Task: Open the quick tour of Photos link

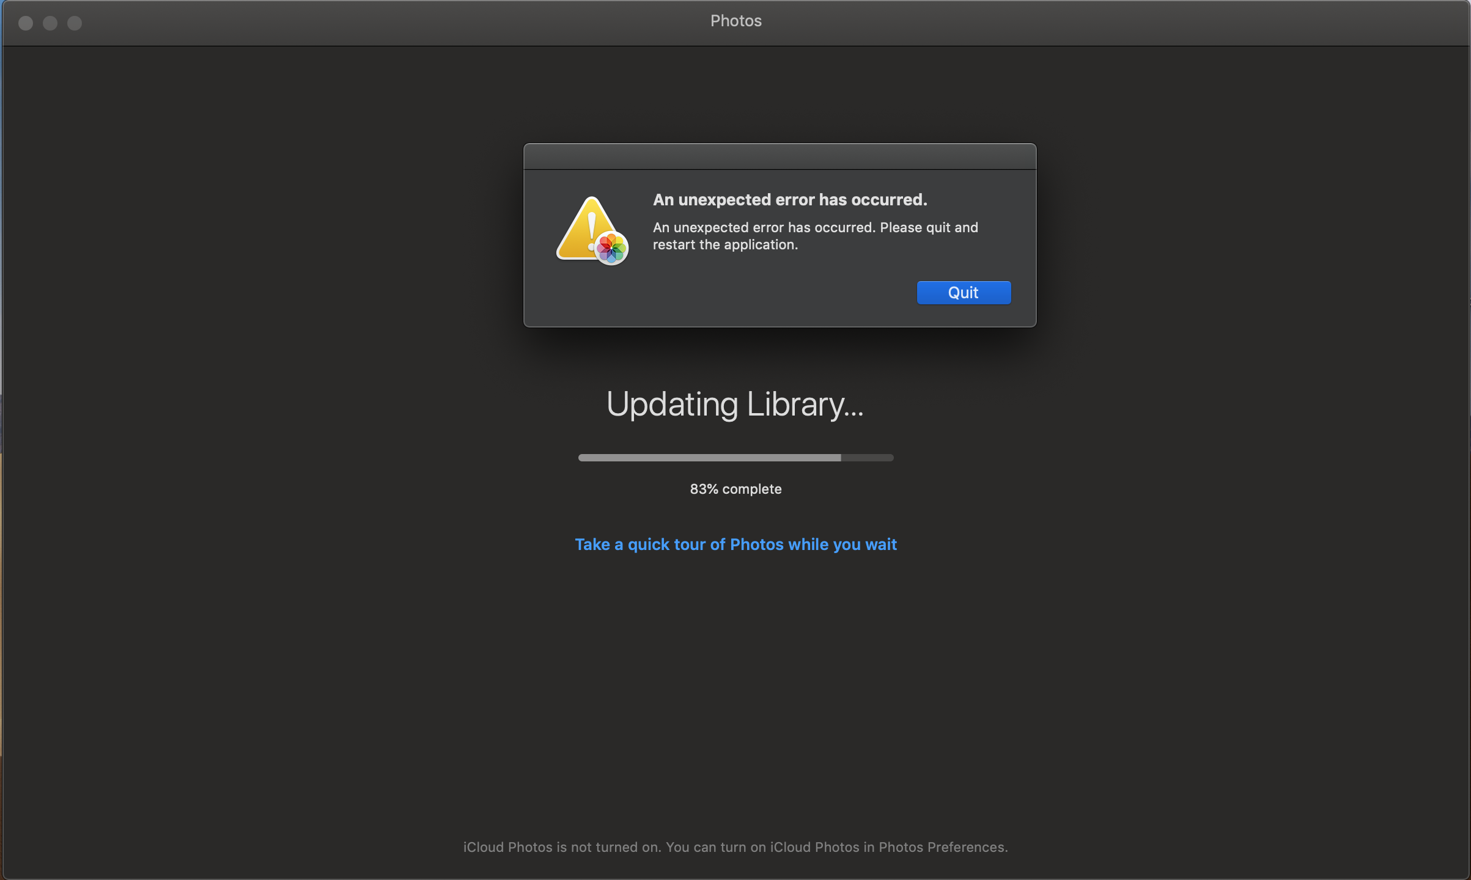Action: pos(735,544)
